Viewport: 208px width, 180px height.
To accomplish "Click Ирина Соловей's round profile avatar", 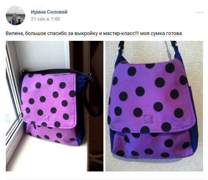I will [x=15, y=16].
